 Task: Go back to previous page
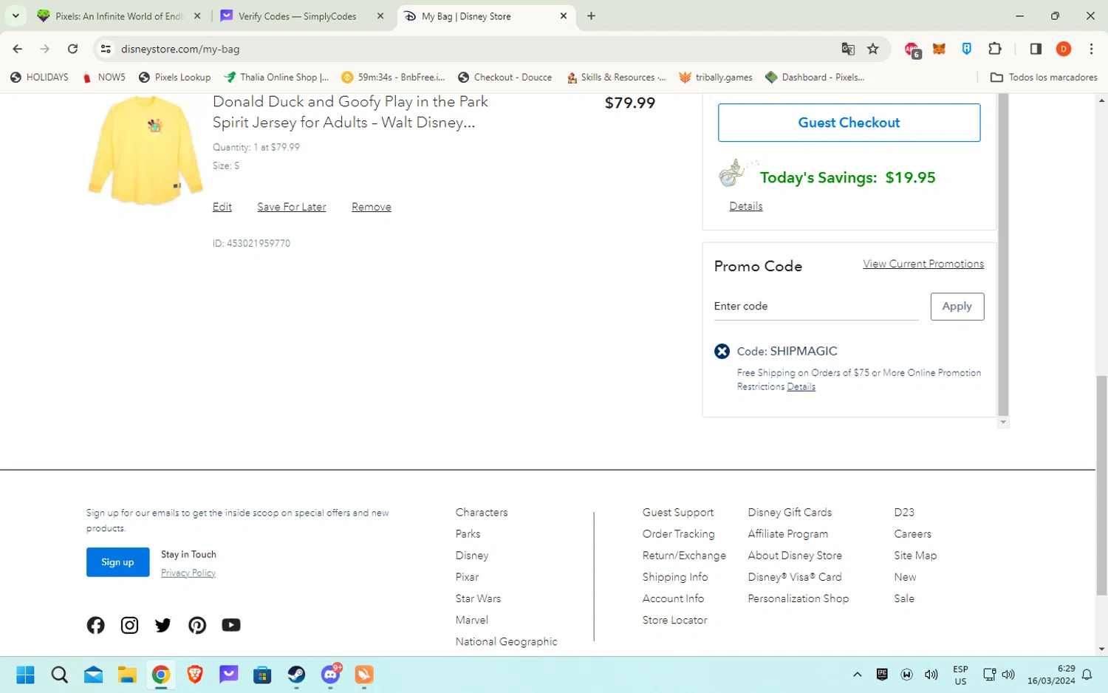[18, 49]
